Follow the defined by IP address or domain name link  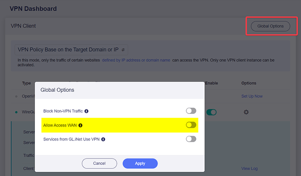[x=136, y=60]
